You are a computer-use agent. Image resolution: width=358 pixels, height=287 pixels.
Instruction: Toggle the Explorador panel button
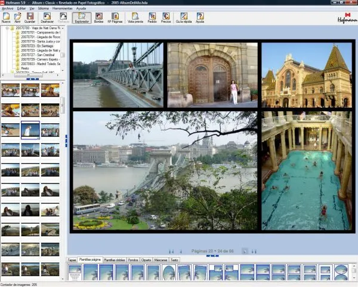click(x=82, y=17)
